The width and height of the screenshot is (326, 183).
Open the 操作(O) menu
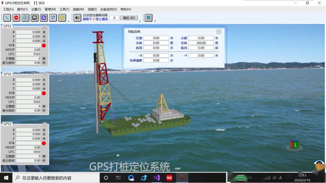22,9
